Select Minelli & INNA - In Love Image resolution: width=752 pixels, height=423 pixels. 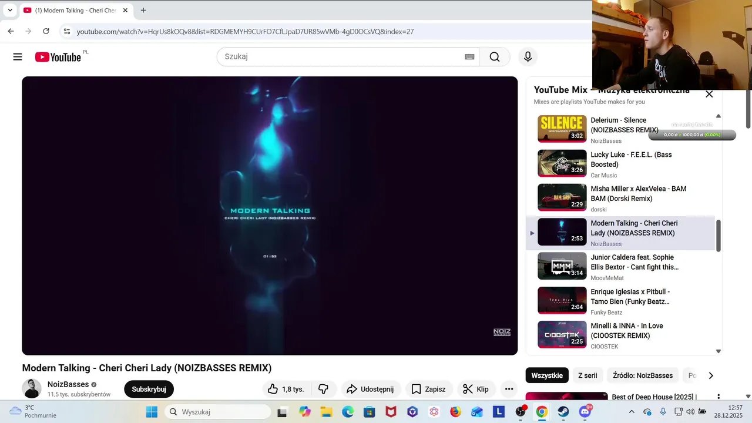(x=620, y=335)
